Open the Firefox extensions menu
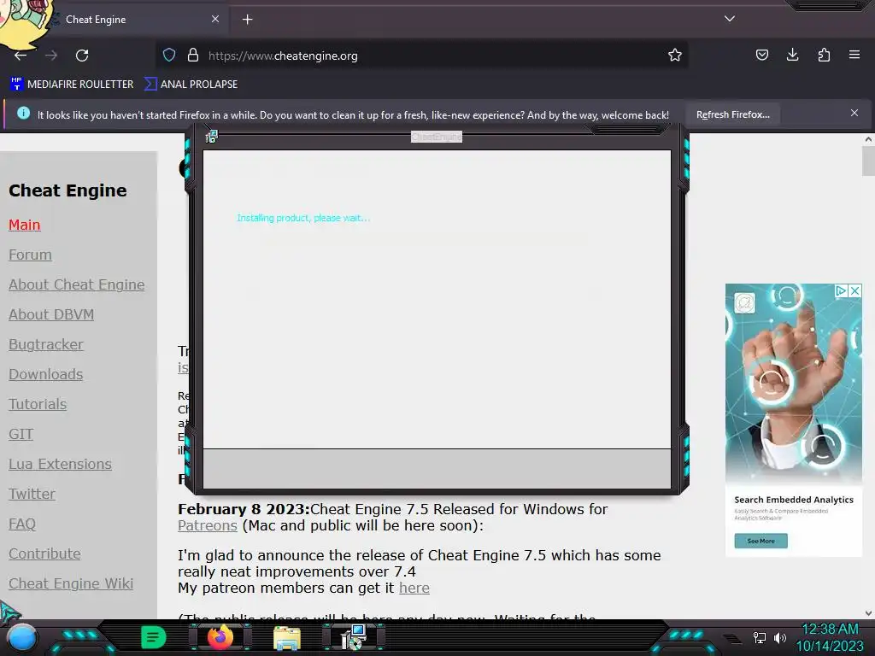Image resolution: width=875 pixels, height=656 pixels. pyautogui.click(x=824, y=55)
